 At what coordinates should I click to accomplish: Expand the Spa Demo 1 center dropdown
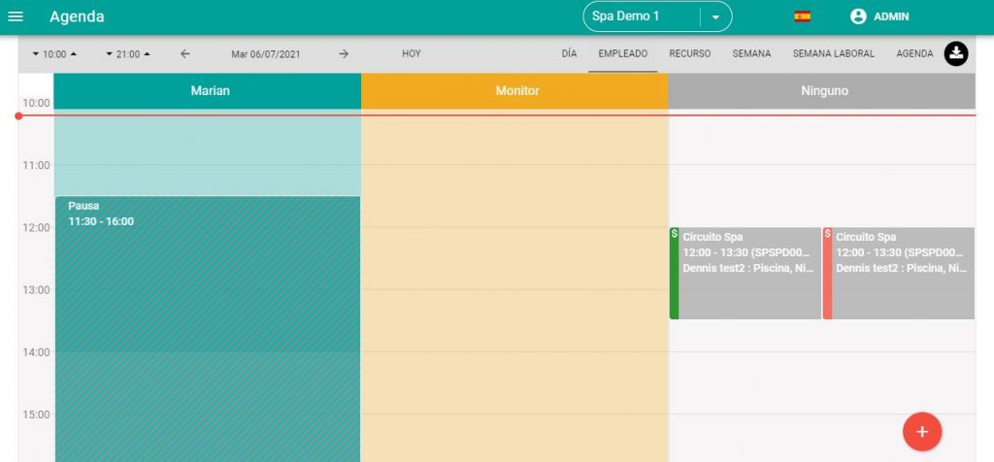point(715,17)
